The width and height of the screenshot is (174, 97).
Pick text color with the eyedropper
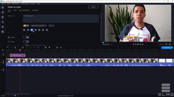(27, 26)
